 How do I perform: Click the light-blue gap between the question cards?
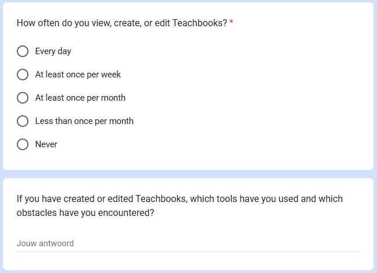coord(188,174)
